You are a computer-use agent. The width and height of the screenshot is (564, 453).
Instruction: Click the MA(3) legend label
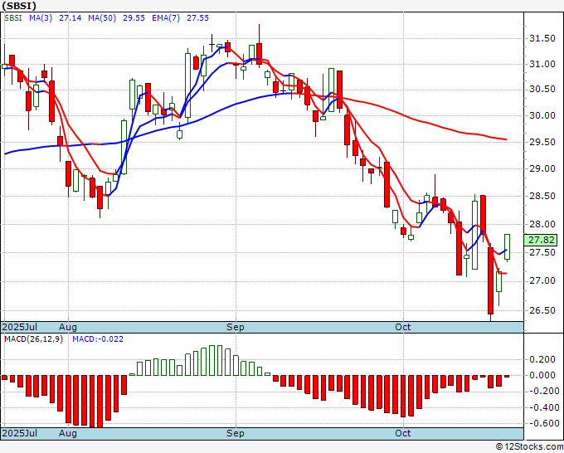click(x=41, y=18)
